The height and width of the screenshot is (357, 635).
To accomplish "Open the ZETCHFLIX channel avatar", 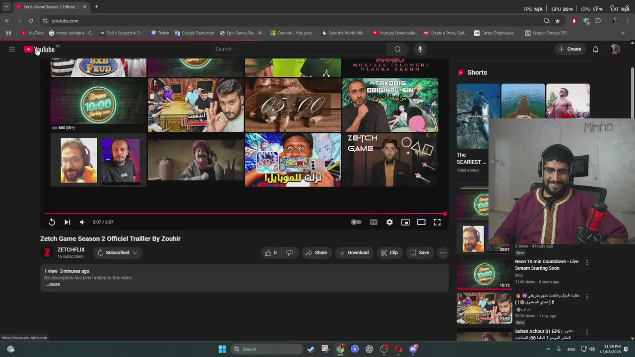I will coord(47,253).
